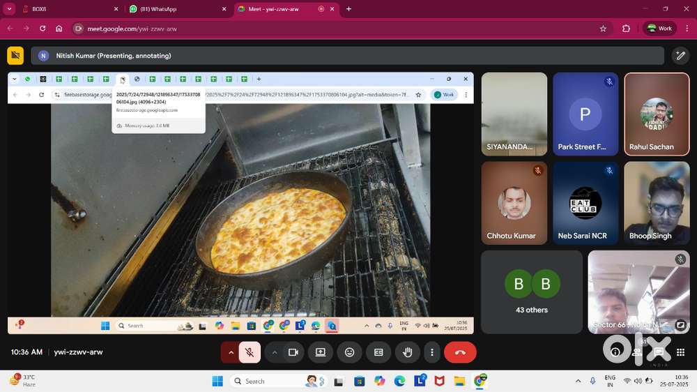Click the annotation pen icon

point(680,56)
